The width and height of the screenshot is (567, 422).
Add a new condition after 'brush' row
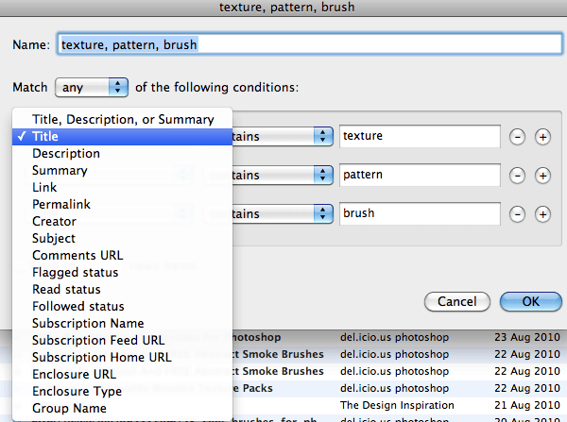(542, 213)
